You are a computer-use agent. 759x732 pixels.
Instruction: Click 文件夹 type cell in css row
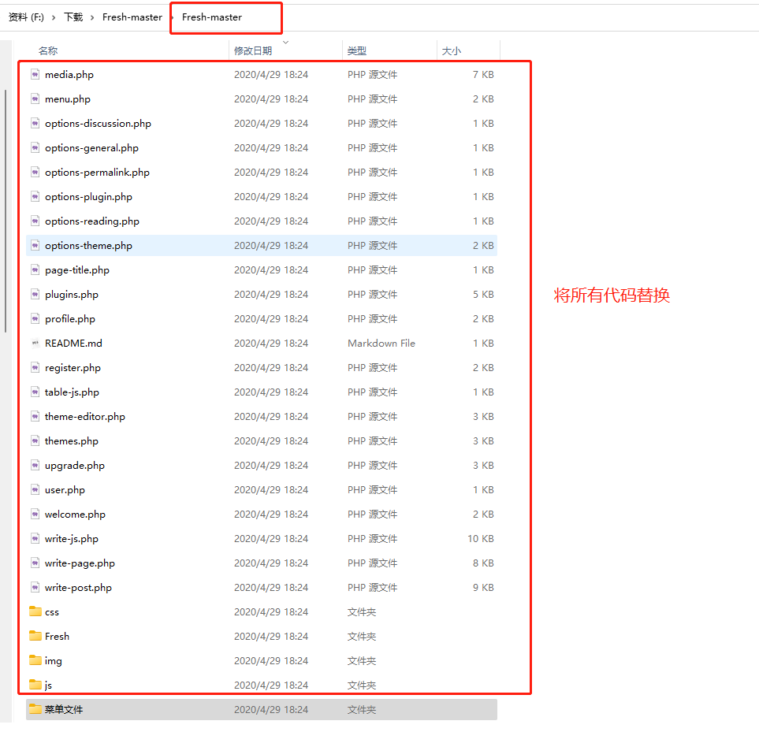[x=362, y=612]
